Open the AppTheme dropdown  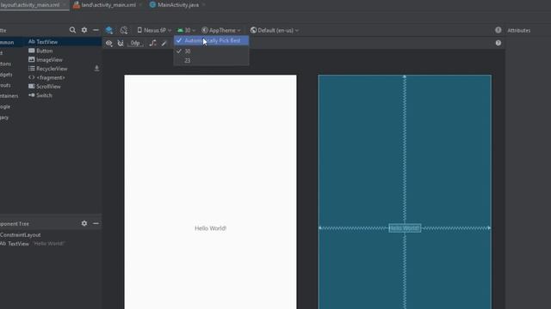221,31
